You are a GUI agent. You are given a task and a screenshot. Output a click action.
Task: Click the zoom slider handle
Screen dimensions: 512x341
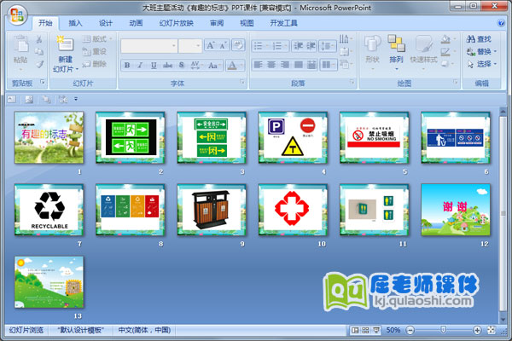(442, 330)
